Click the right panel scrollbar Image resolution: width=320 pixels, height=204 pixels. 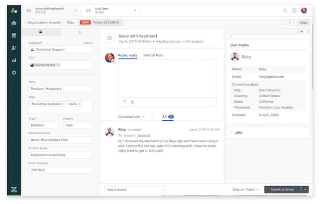(x=313, y=56)
